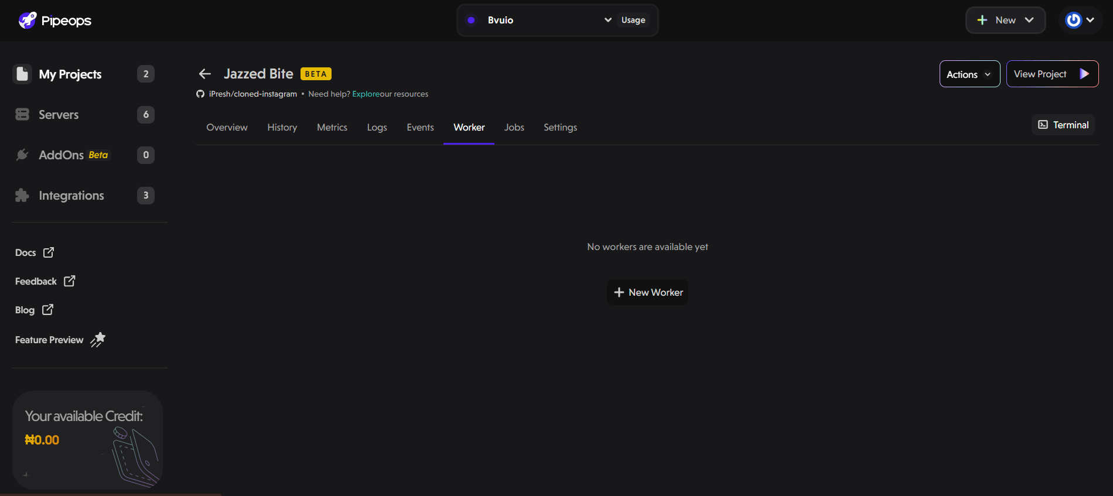The height and width of the screenshot is (496, 1113).
Task: Click the Terminal console icon
Action: [1043, 125]
